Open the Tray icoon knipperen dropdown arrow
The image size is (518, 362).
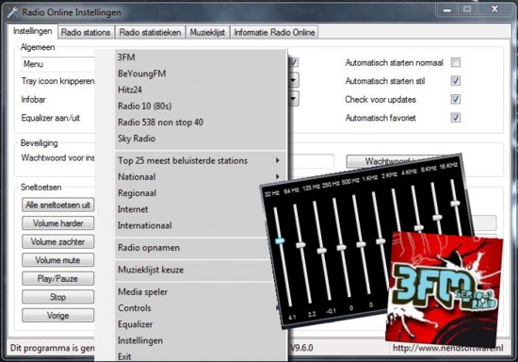[293, 80]
